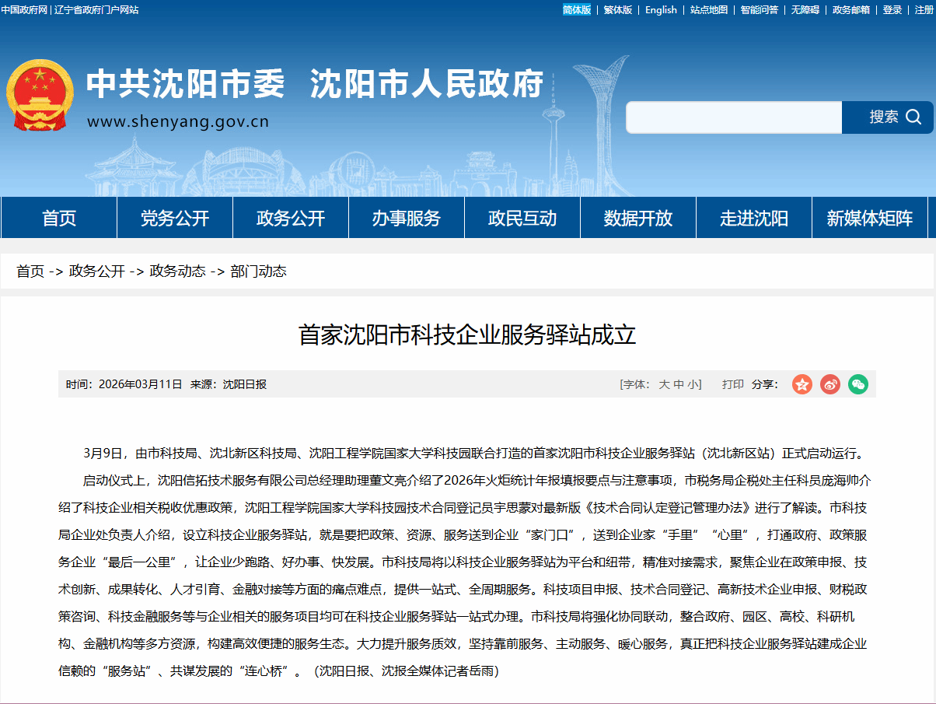Viewport: 936px width, 704px height.
Task: Switch site language to English
Action: tap(661, 10)
